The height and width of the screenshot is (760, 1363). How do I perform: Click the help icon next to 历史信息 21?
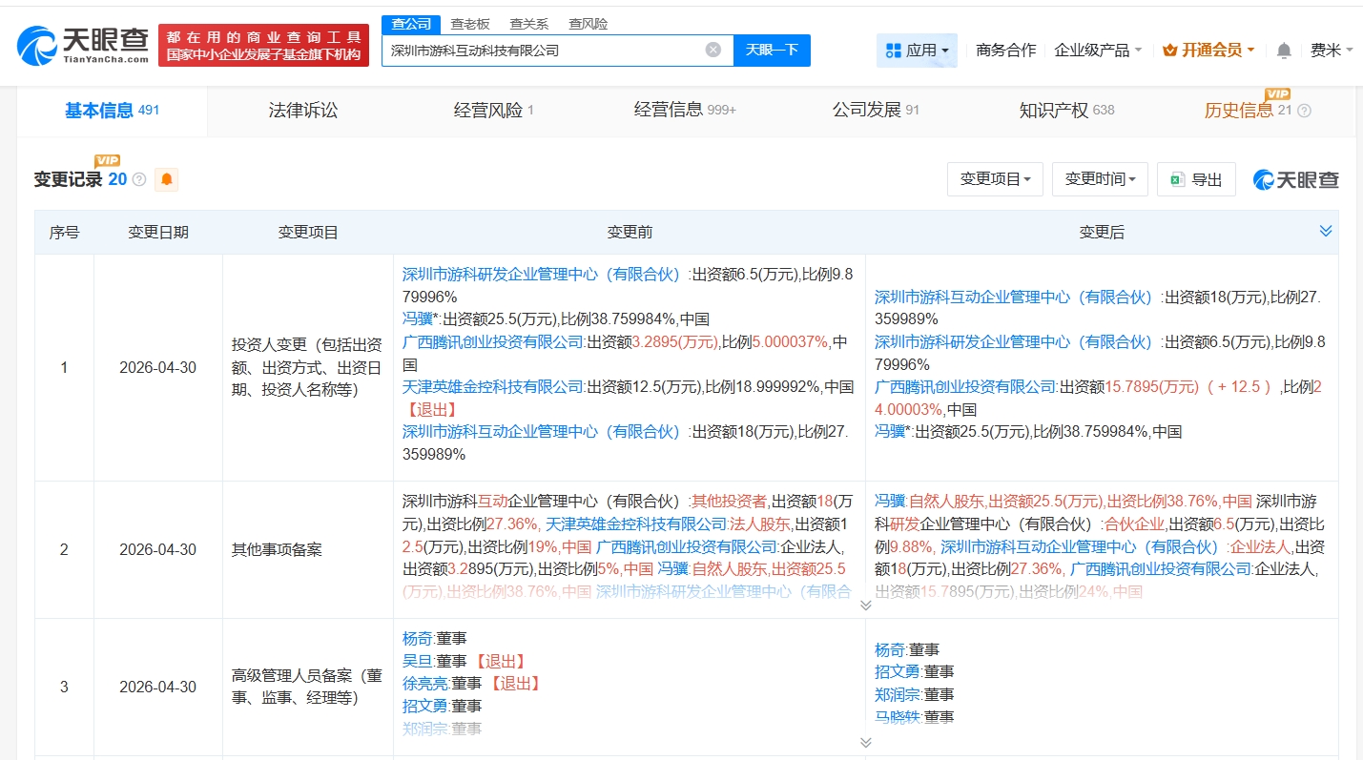[1305, 111]
